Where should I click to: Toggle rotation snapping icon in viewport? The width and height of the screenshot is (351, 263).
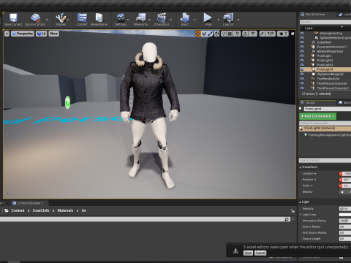245,34
